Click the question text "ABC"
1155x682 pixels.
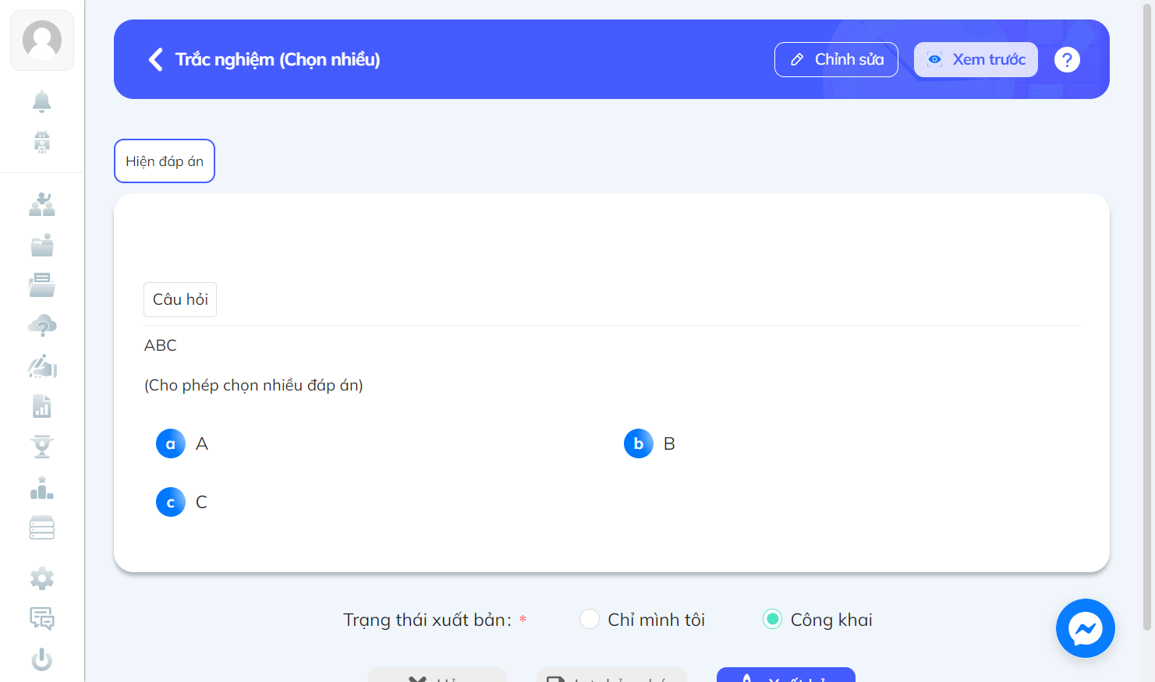(161, 345)
